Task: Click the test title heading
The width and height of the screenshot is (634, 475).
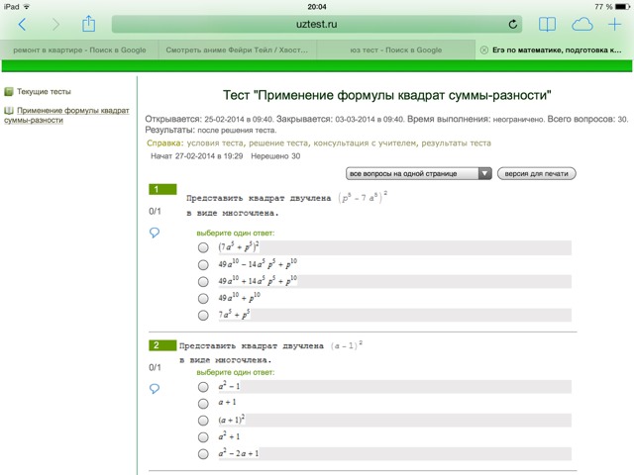Action: [387, 95]
